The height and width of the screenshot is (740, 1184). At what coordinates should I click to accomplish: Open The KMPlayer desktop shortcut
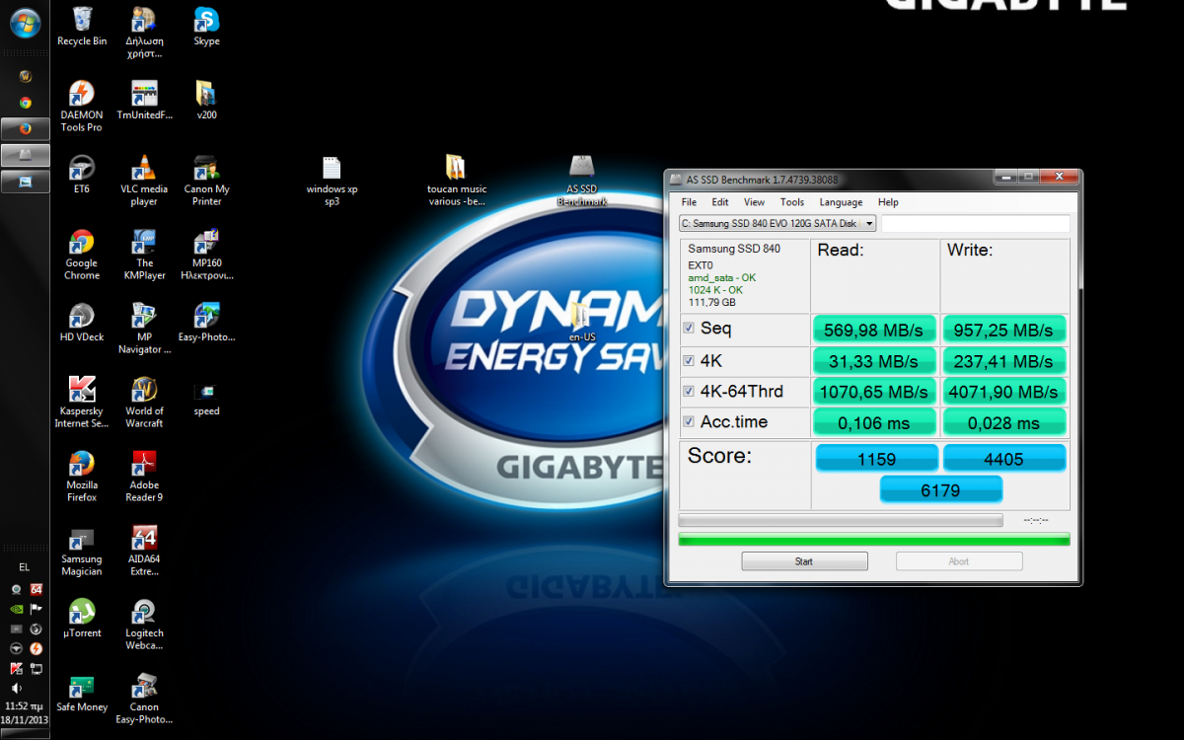click(x=144, y=255)
